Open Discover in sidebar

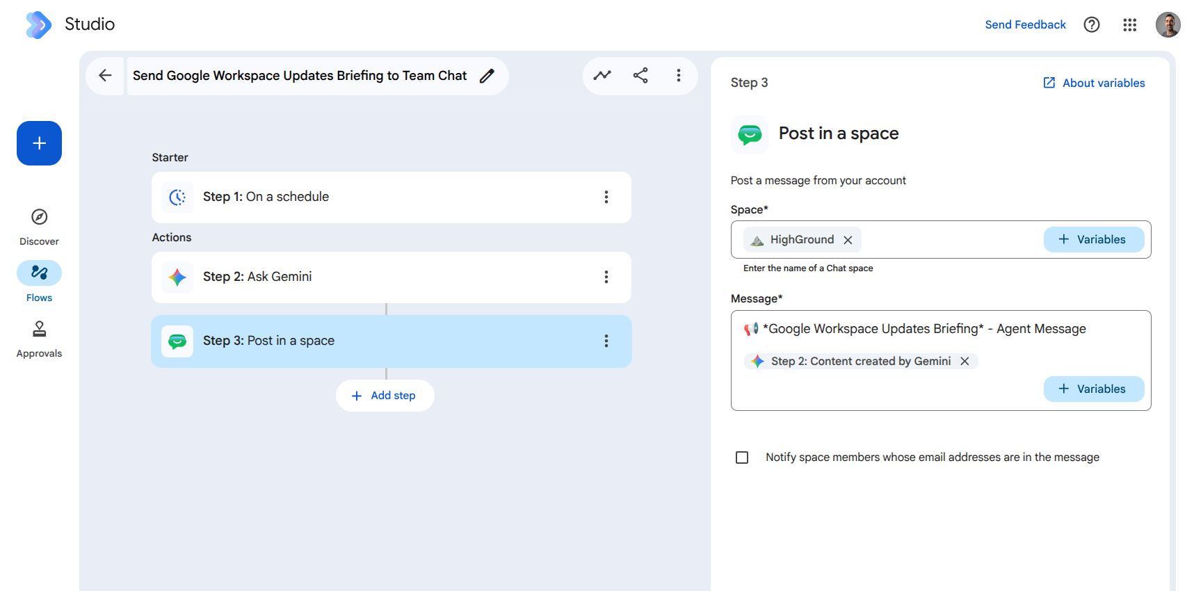(x=40, y=227)
